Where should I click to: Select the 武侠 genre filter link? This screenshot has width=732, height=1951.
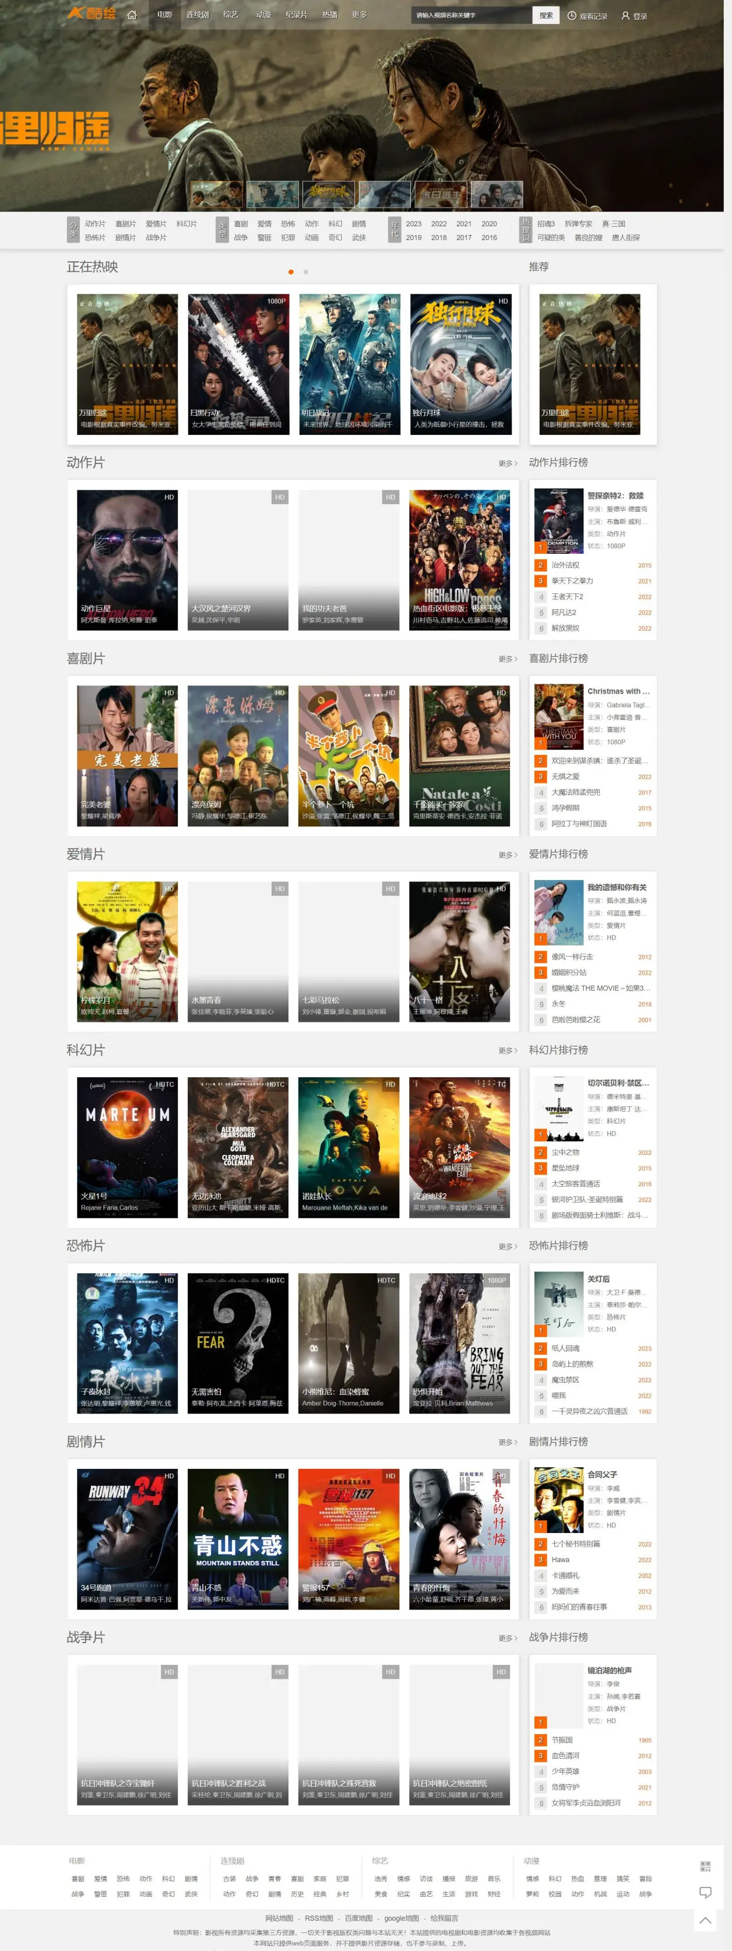359,238
